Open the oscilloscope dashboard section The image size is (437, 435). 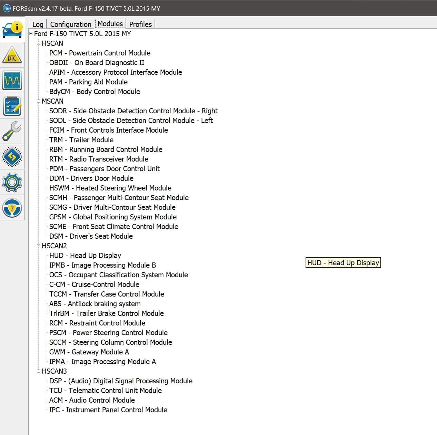[12, 80]
